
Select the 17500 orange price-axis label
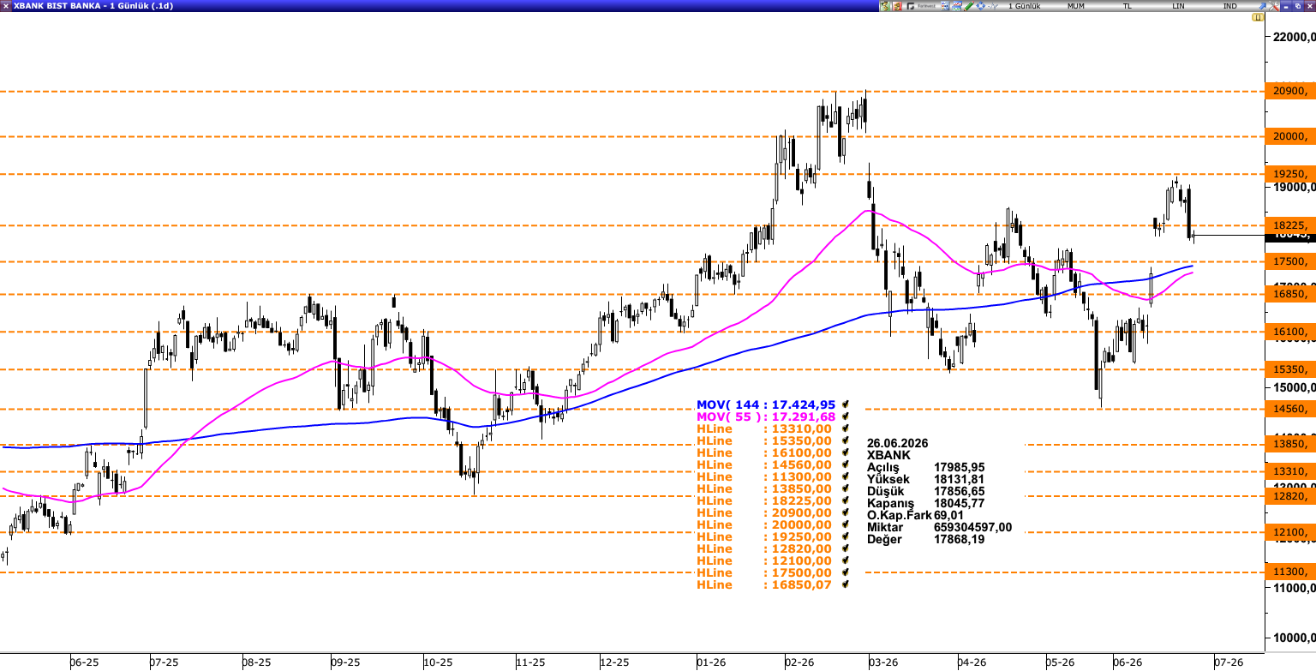1290,261
